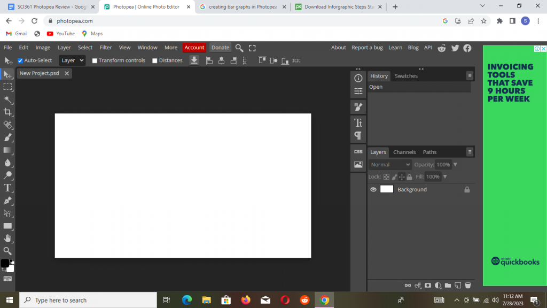Add a raster mask to the layer

[428, 286]
